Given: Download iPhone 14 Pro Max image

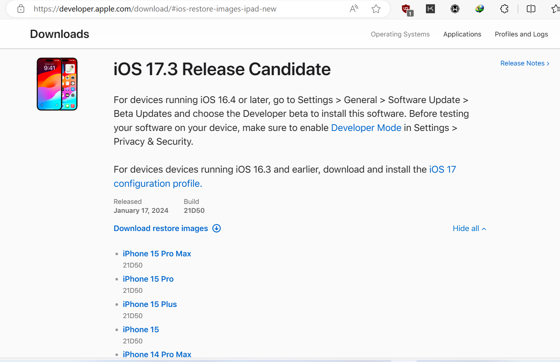Looking at the screenshot, I should pyautogui.click(x=157, y=355).
